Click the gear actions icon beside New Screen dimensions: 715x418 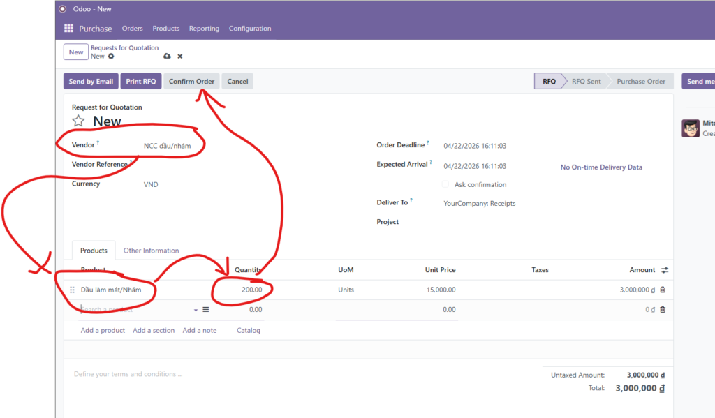[x=111, y=56]
